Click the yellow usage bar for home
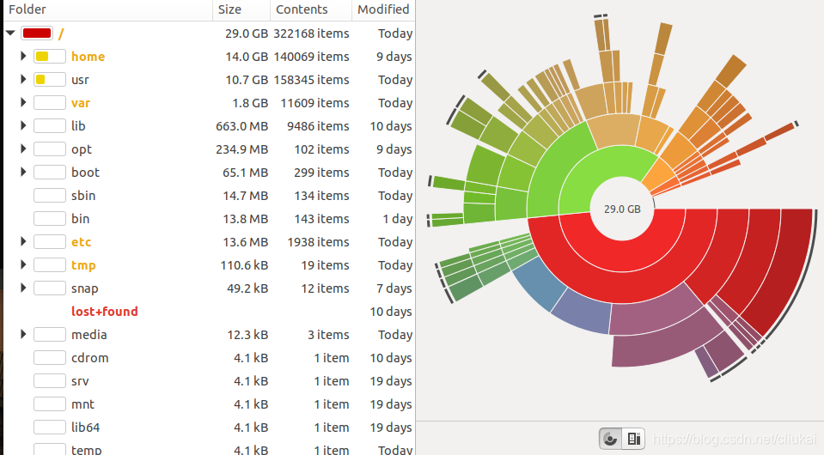The width and height of the screenshot is (824, 455). click(49, 56)
